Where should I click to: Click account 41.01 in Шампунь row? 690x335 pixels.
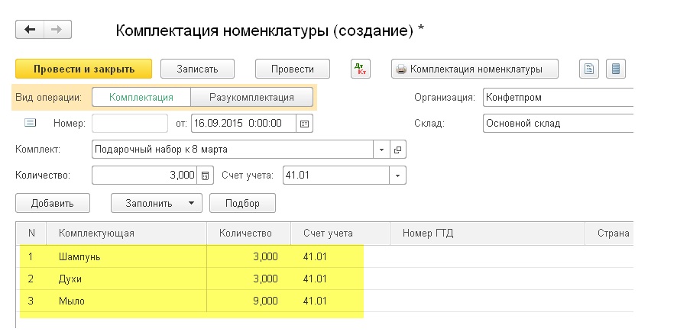[340, 256]
